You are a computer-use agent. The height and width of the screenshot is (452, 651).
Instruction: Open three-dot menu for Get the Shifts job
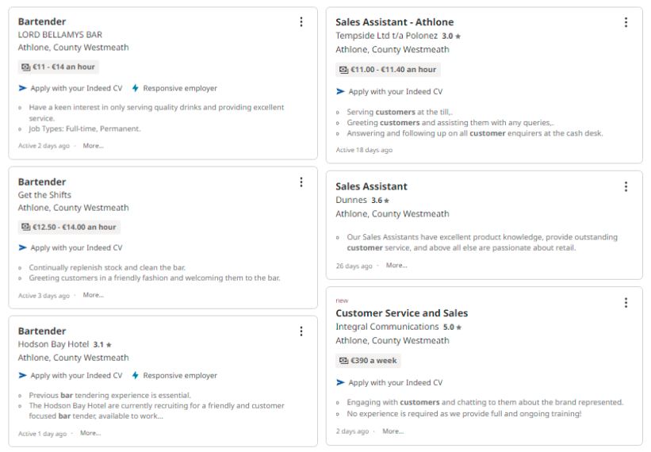click(301, 182)
